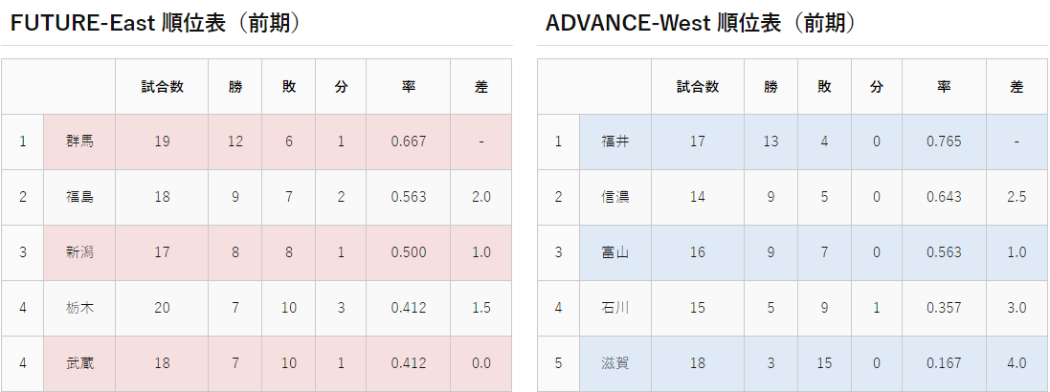Click the 新潟 team name
Screen dimensions: 1050x392
click(x=79, y=252)
